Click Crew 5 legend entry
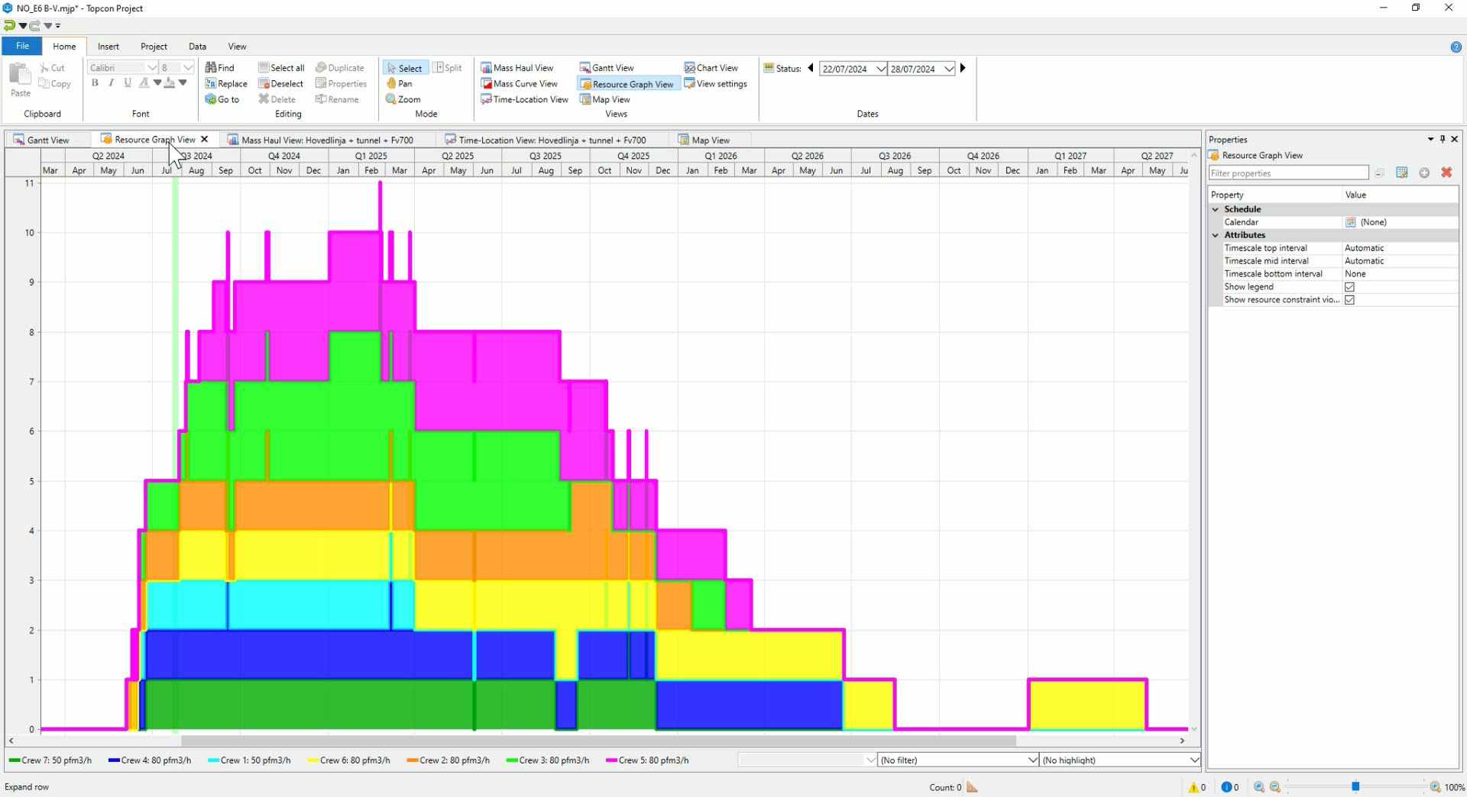1467x797 pixels. 647,760
